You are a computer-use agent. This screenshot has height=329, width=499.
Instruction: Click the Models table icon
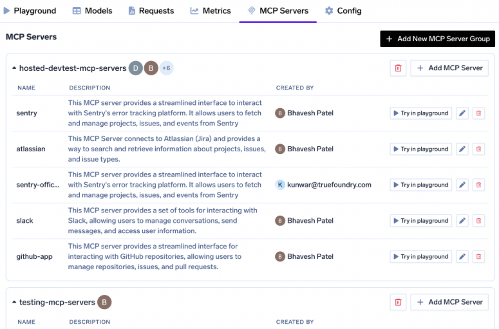click(x=77, y=11)
